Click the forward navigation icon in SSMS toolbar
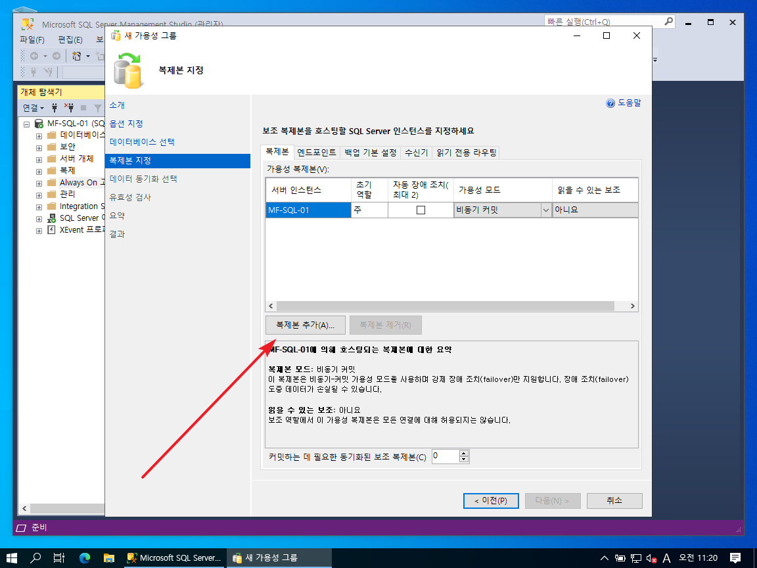The image size is (757, 568). point(57,56)
